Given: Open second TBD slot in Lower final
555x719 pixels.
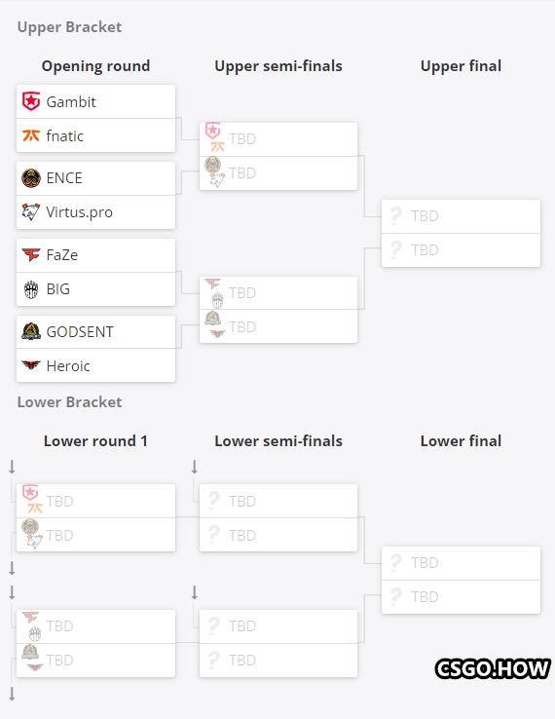Looking at the screenshot, I should pos(462,597).
